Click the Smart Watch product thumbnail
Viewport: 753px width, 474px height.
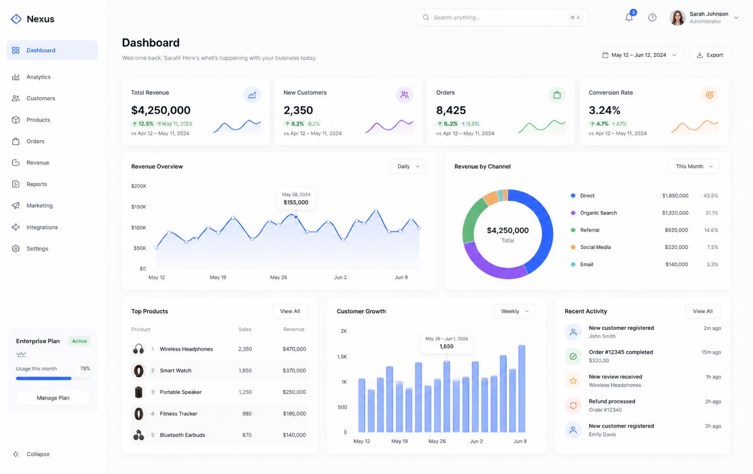point(138,371)
